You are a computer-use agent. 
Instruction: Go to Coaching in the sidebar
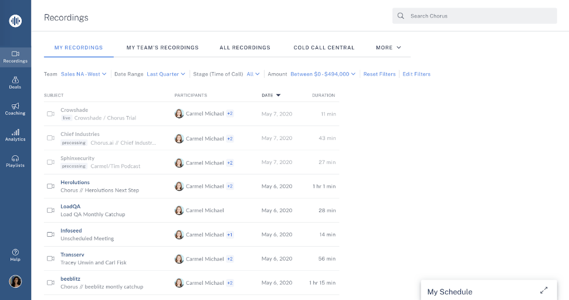(15, 109)
